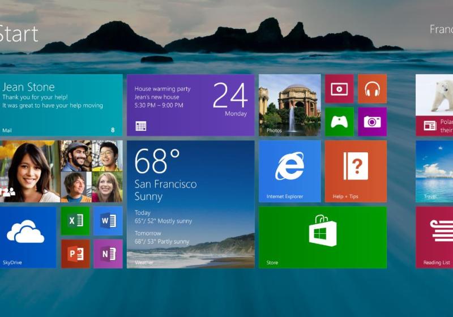Image resolution: width=453 pixels, height=317 pixels.
Task: Open the Photos tile
Action: [290, 105]
